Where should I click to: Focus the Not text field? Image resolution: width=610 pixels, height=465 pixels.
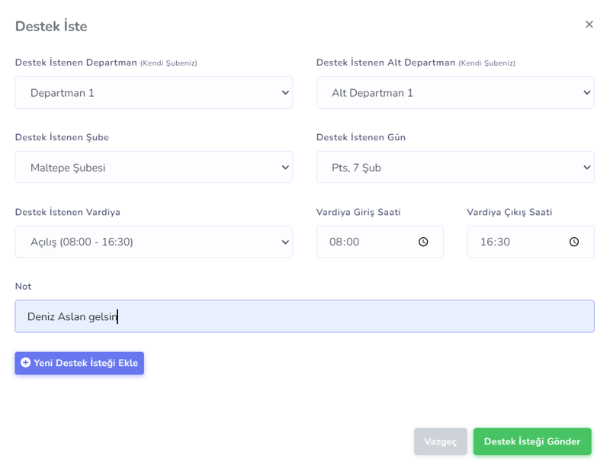tap(304, 316)
